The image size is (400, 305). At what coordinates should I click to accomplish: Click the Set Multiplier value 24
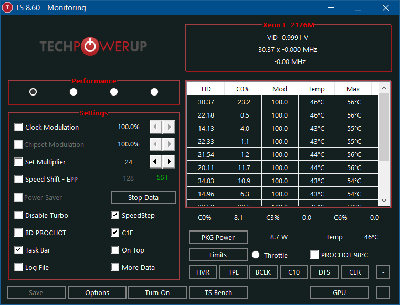coord(129,162)
